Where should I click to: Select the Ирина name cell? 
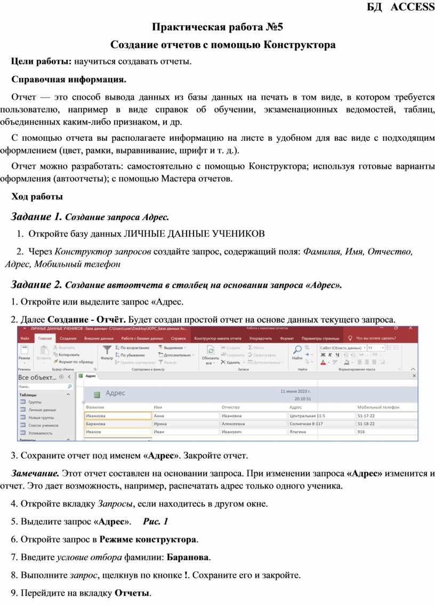(186, 424)
